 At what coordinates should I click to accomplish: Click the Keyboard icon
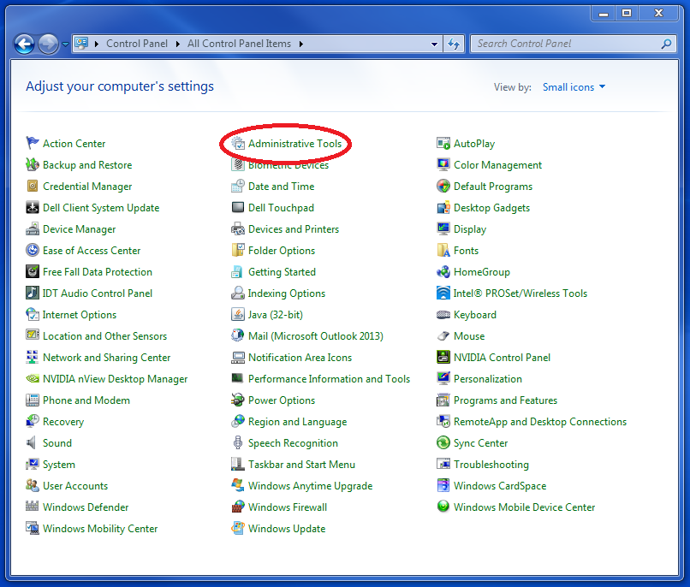point(443,314)
